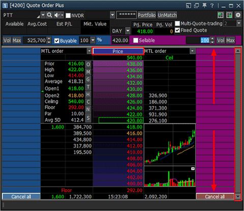Viewport: 244px width, 211px height.
Task: Click the speaker sound icon
Action: click(x=57, y=15)
